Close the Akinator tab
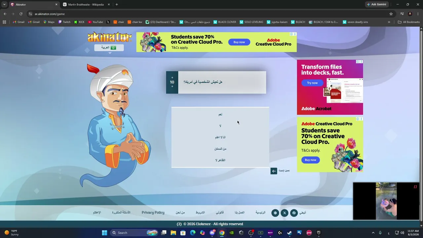The image size is (423, 238). click(56, 5)
